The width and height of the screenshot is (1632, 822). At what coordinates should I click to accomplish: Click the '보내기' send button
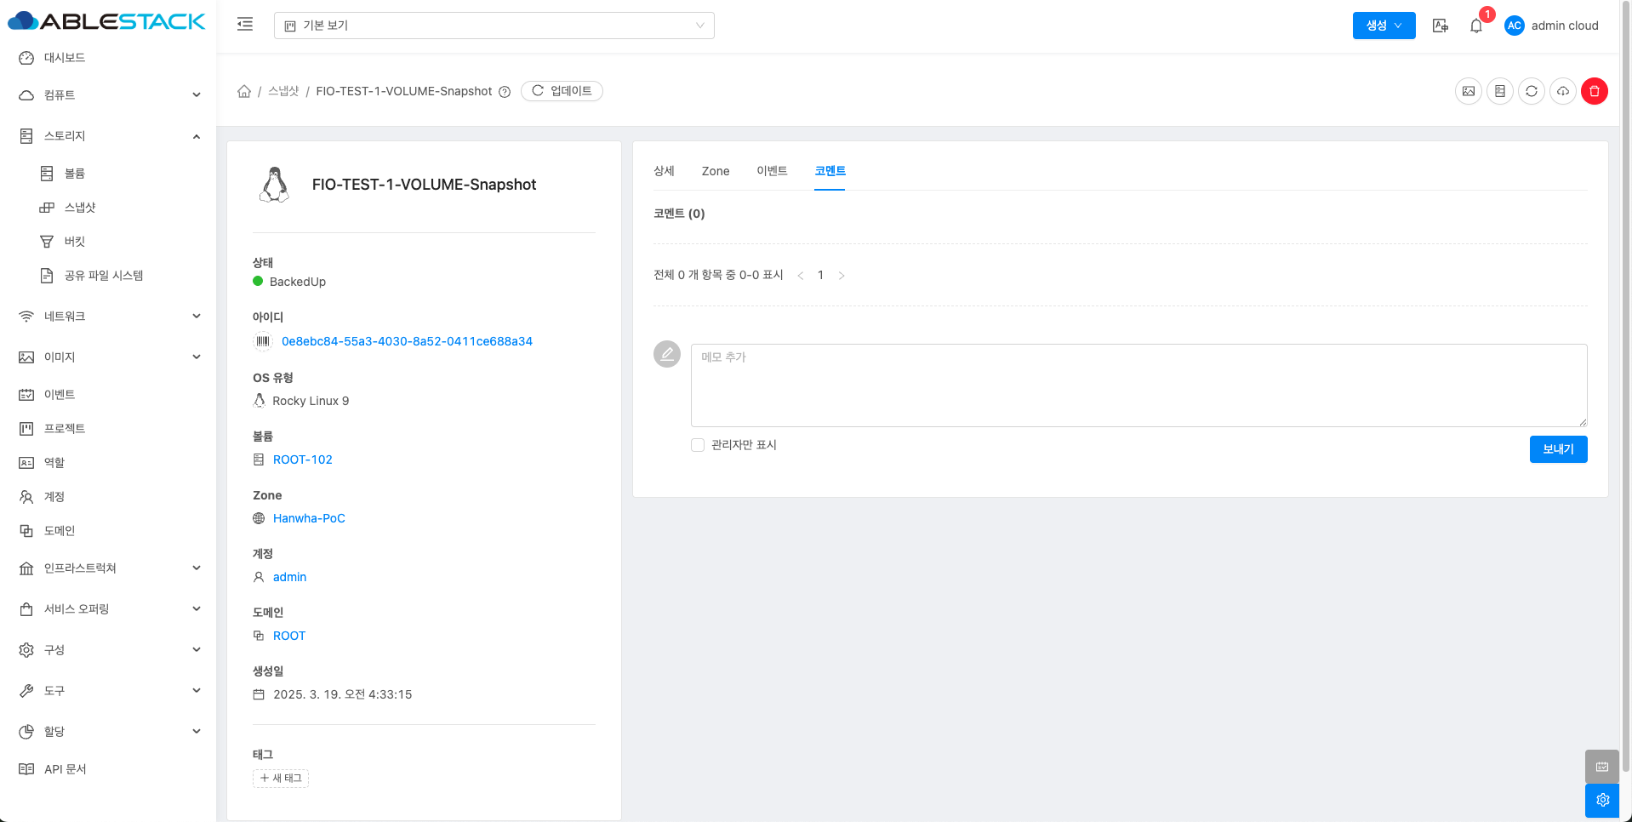[1557, 449]
